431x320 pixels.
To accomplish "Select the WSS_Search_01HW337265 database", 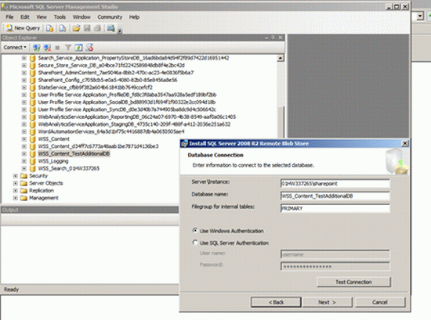I will pos(68,168).
